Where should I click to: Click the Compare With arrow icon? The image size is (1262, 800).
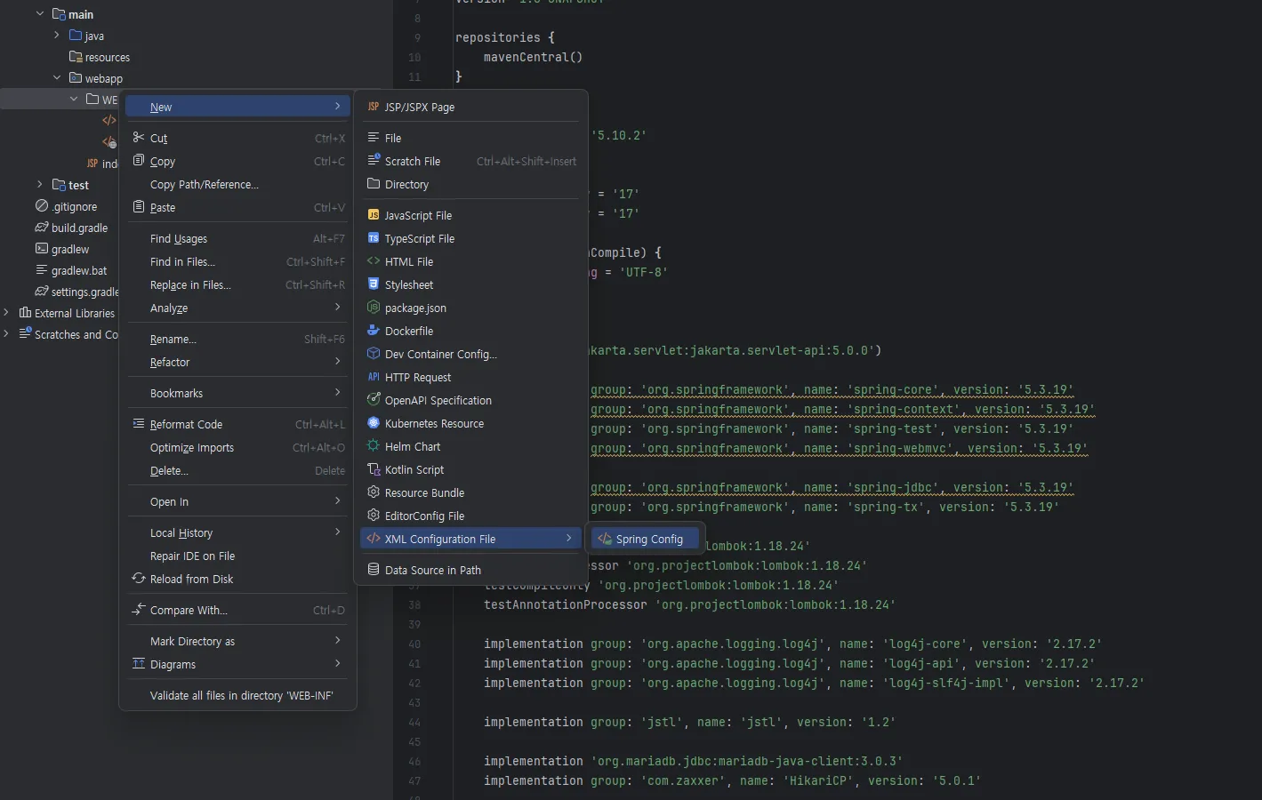click(x=139, y=610)
